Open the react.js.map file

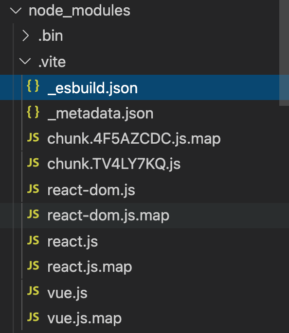[x=90, y=267]
